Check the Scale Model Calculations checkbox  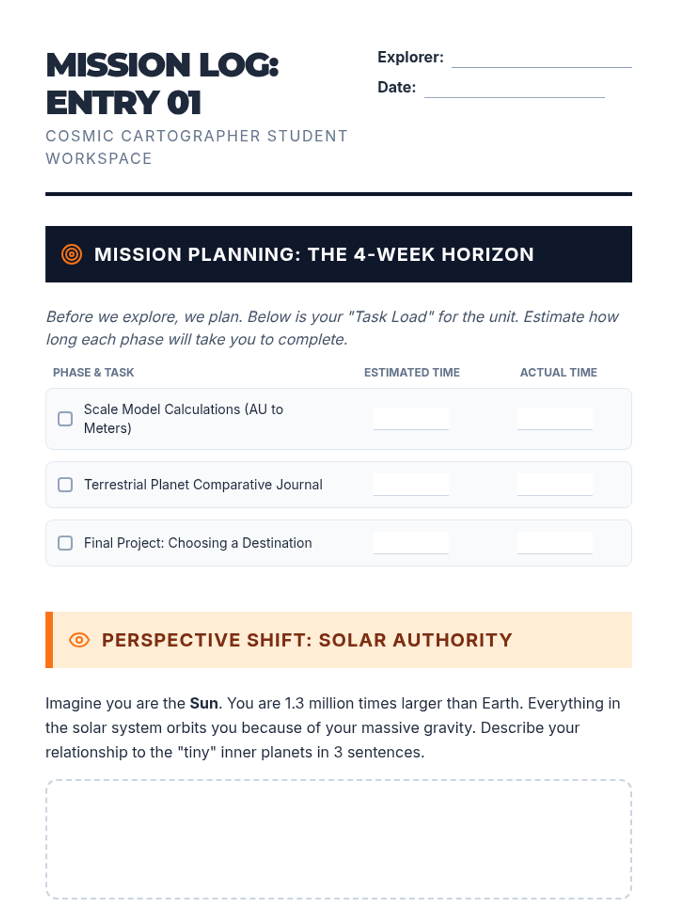click(65, 419)
